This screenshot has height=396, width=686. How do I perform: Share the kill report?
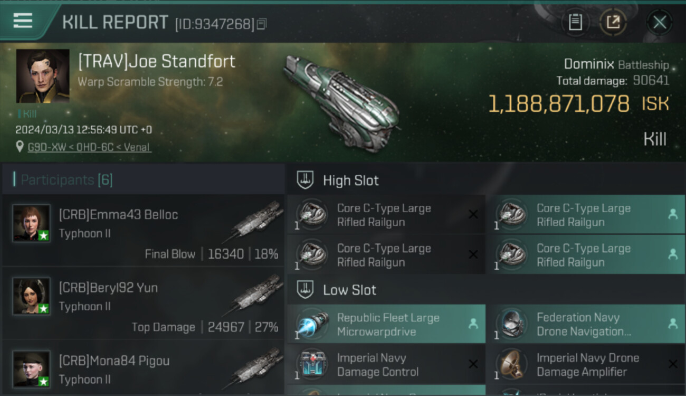click(613, 22)
